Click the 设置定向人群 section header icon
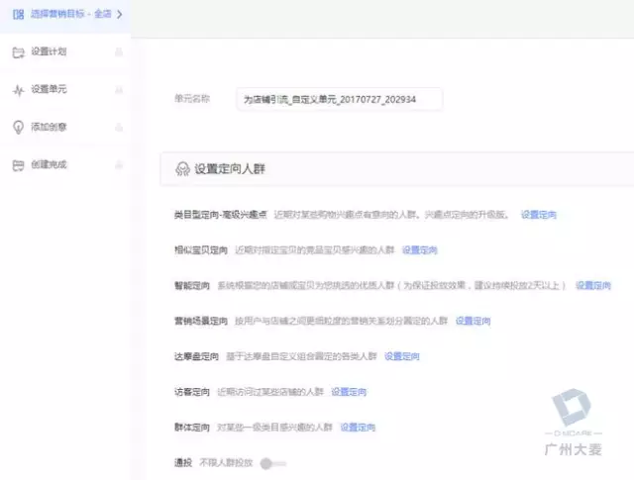The image size is (634, 480). (182, 169)
